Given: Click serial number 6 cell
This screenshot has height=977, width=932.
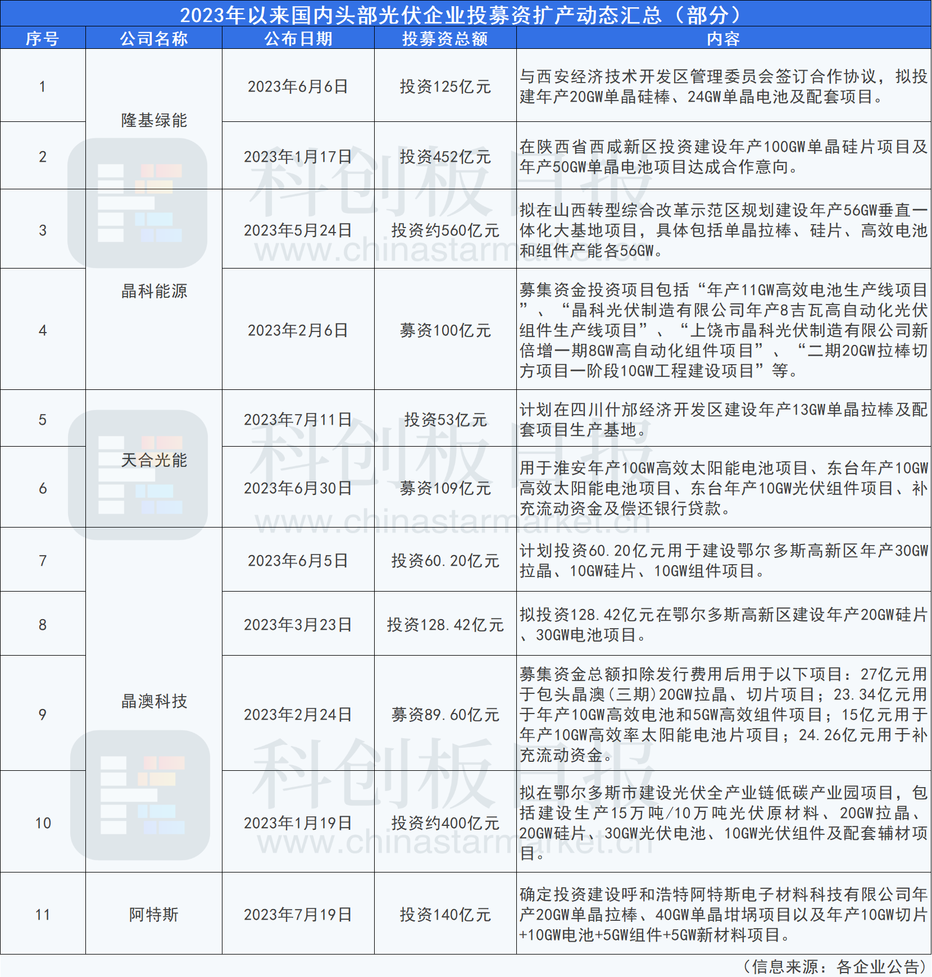Looking at the screenshot, I should (43, 488).
